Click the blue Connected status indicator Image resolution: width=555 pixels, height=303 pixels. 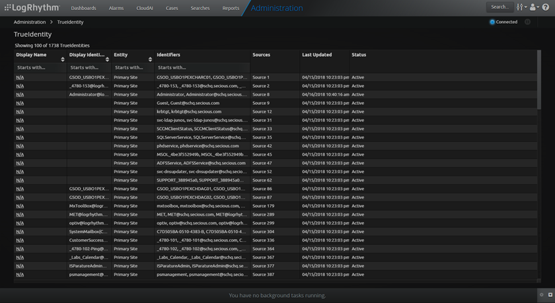point(492,22)
